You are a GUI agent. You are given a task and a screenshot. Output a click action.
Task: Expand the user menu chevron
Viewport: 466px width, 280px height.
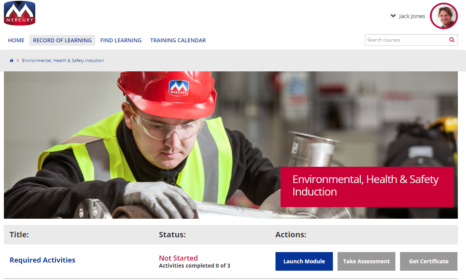(x=393, y=16)
